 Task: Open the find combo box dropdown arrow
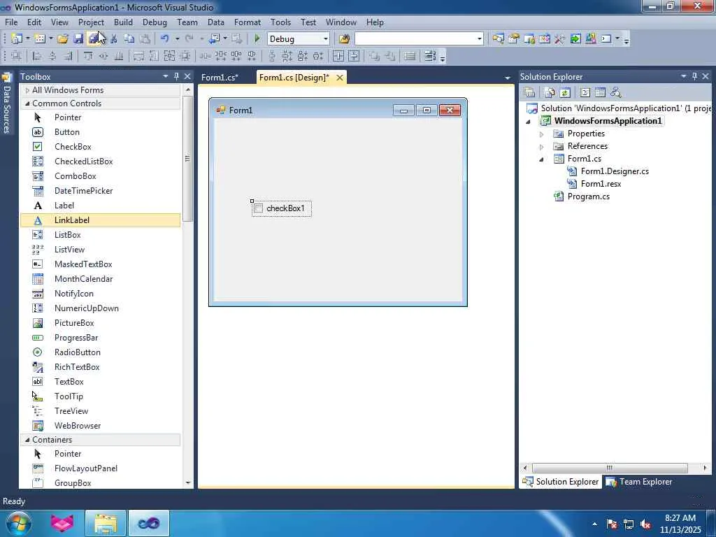(x=479, y=39)
